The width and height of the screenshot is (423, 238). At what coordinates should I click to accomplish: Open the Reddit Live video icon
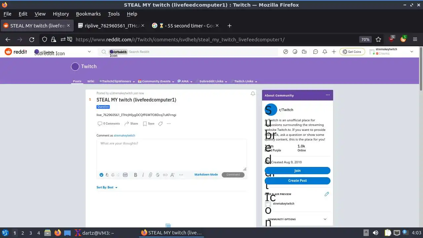[304, 52]
